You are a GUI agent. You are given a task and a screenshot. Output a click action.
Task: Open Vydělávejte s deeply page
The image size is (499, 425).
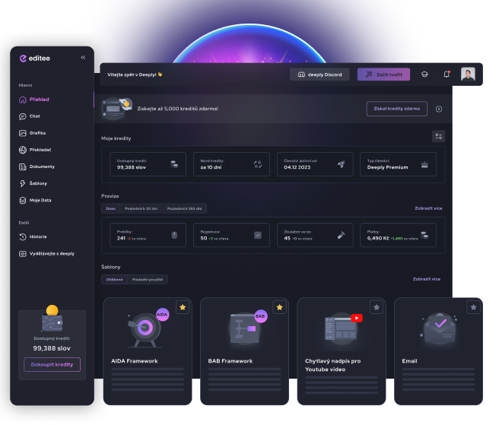click(47, 254)
